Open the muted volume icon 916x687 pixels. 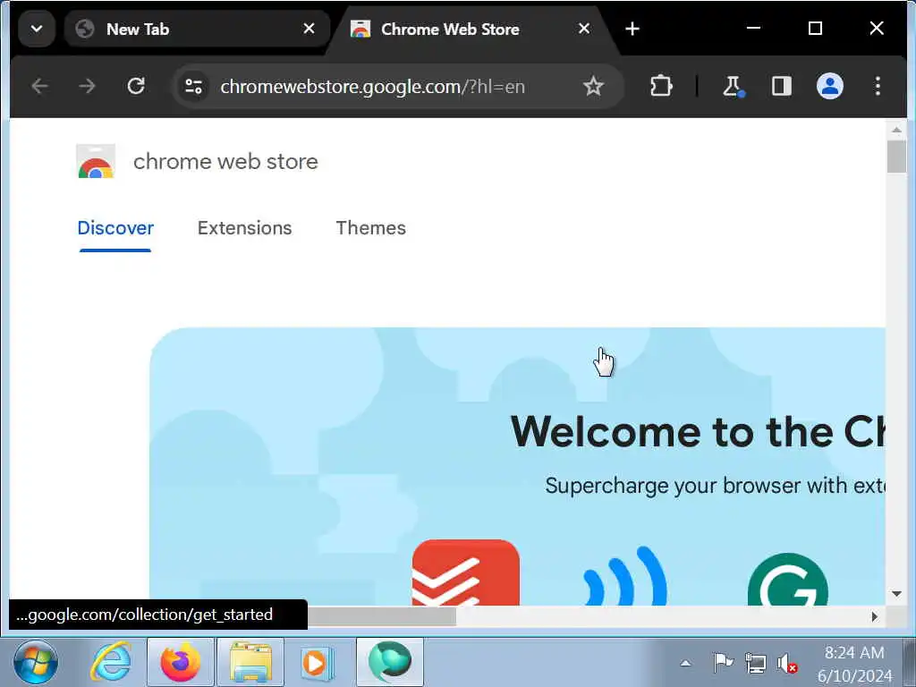click(x=787, y=663)
